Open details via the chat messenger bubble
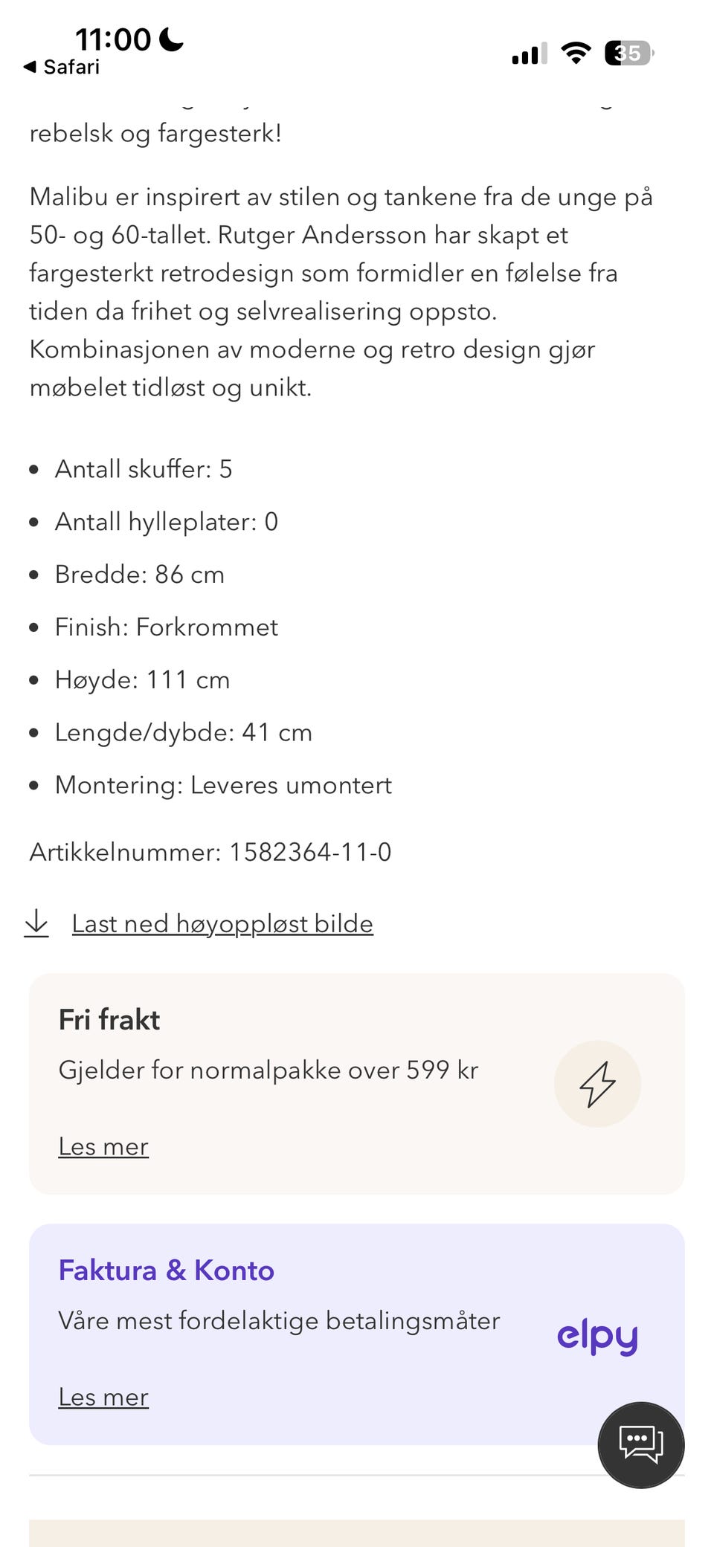The height and width of the screenshot is (1547, 714). pos(640,1444)
